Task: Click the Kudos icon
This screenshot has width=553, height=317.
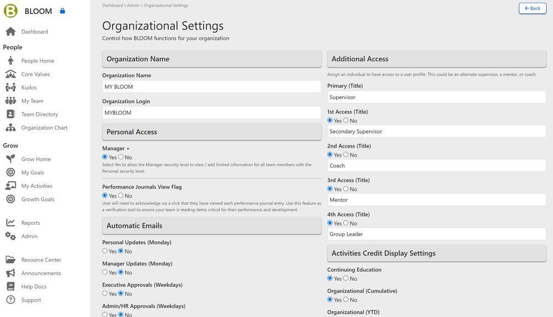Action: click(11, 87)
